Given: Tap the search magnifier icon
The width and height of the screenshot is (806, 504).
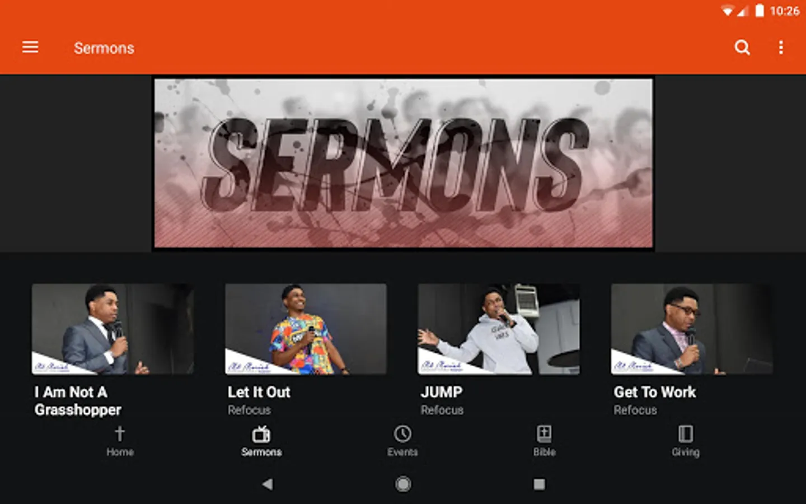Looking at the screenshot, I should (742, 48).
